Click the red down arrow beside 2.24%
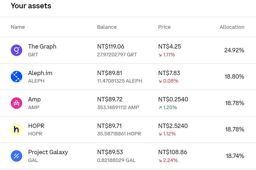This screenshot has height=170, width=256. [x=160, y=160]
